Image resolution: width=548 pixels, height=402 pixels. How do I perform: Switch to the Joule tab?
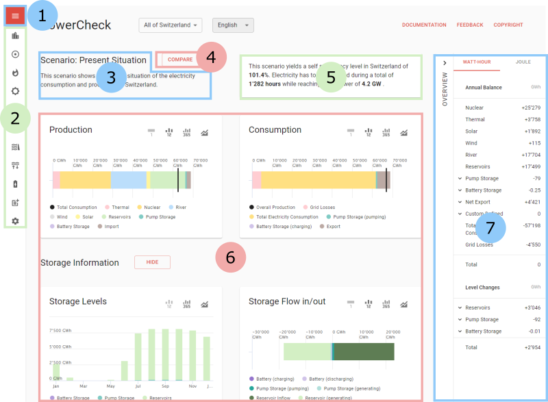tap(523, 62)
